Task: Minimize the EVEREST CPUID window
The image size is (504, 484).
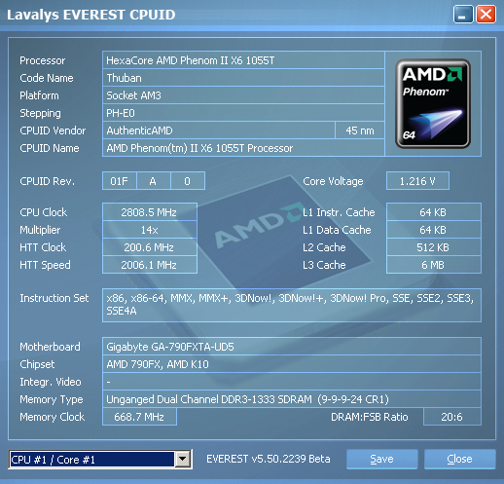Action: (463, 15)
